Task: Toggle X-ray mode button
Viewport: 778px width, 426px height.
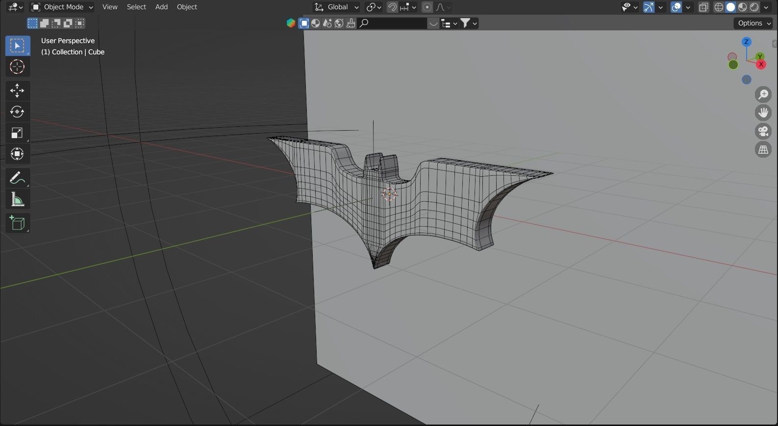Action: [703, 7]
